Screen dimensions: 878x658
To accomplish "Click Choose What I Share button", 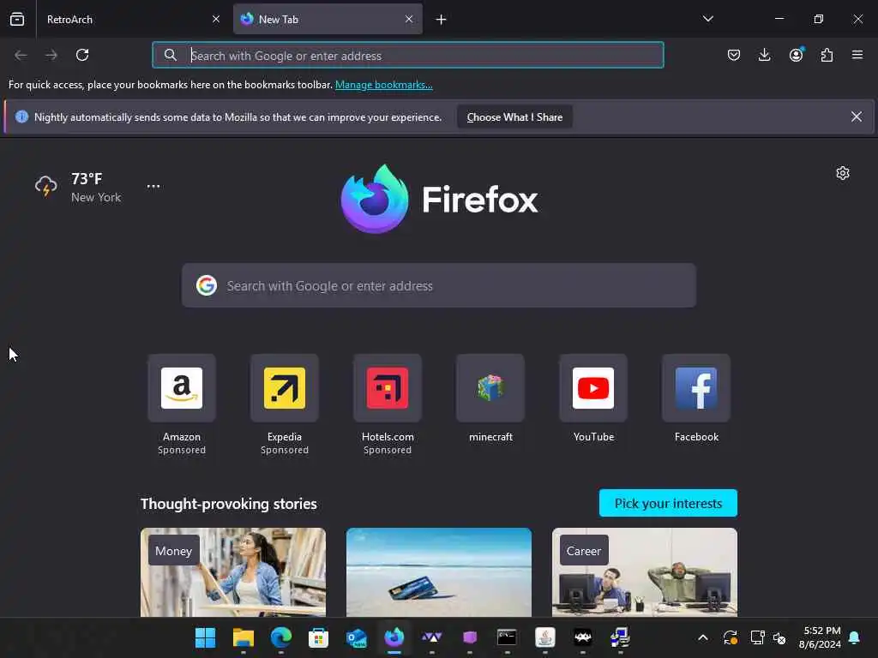I will click(514, 117).
